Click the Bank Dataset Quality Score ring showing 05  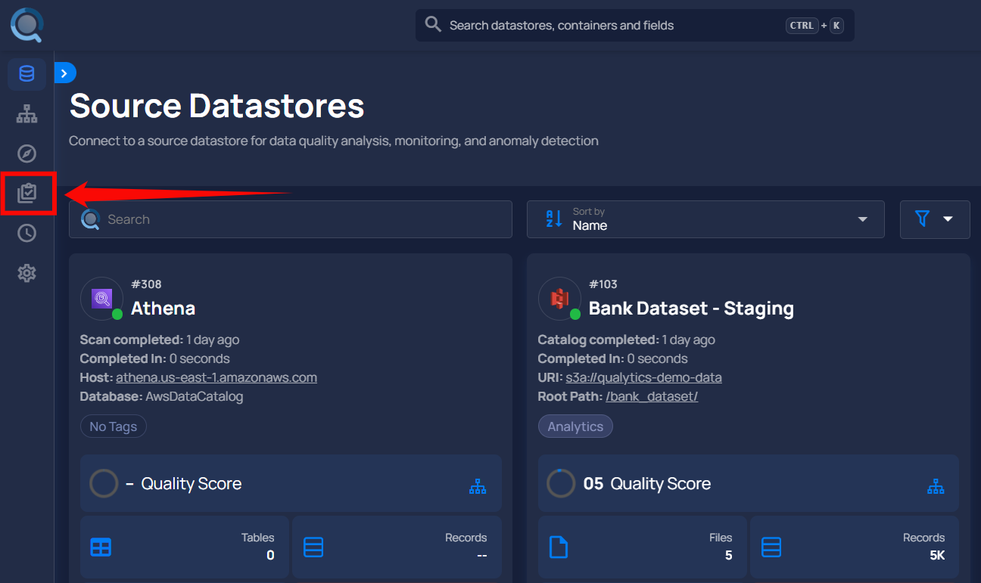pos(561,483)
